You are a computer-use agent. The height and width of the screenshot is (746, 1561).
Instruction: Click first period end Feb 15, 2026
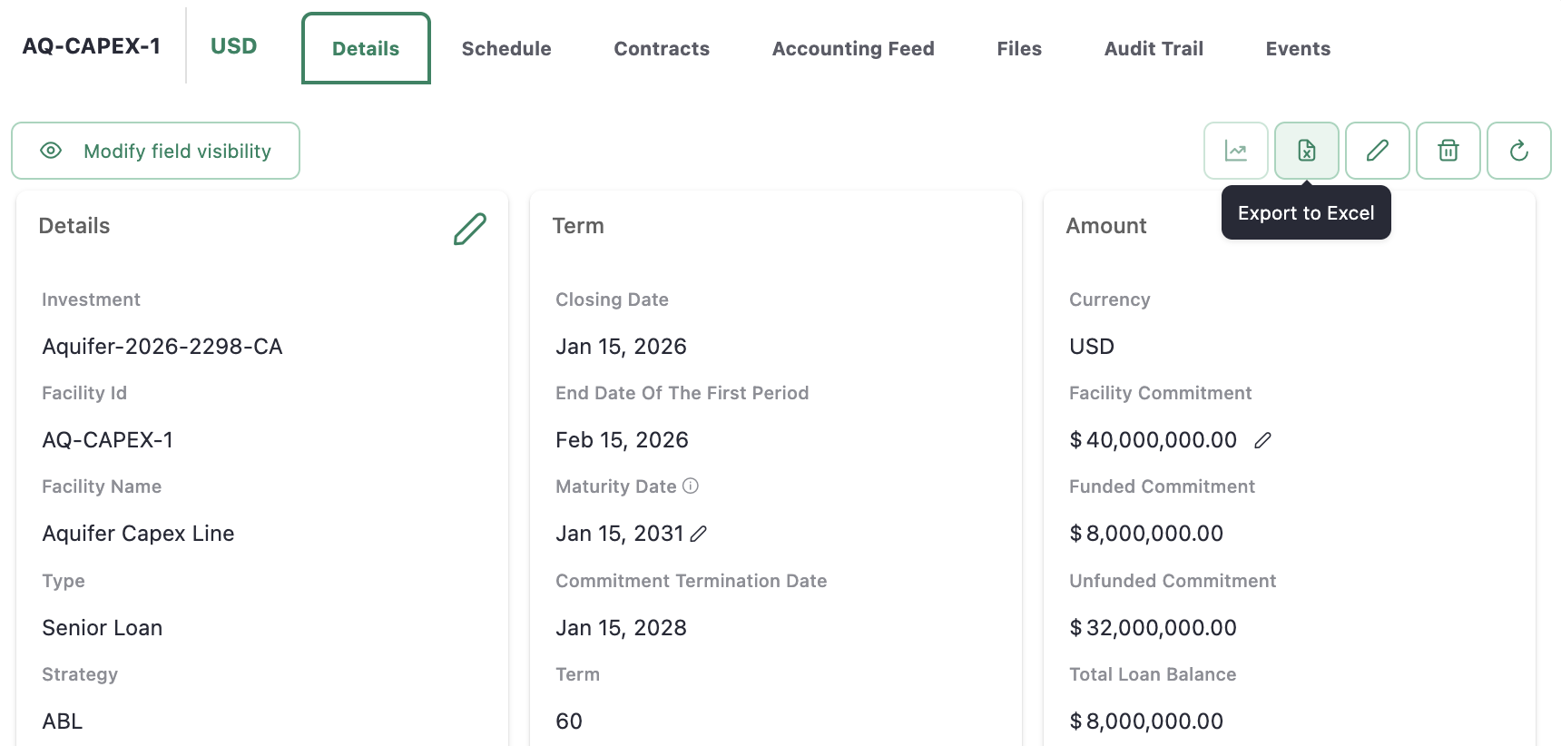(x=622, y=440)
